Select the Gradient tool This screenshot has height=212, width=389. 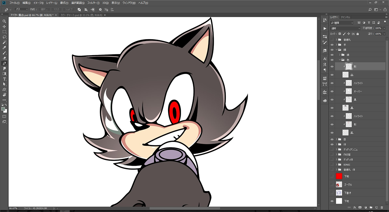(x=4, y=74)
